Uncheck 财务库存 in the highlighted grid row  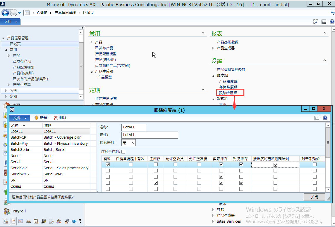pyautogui.click(x=241, y=165)
